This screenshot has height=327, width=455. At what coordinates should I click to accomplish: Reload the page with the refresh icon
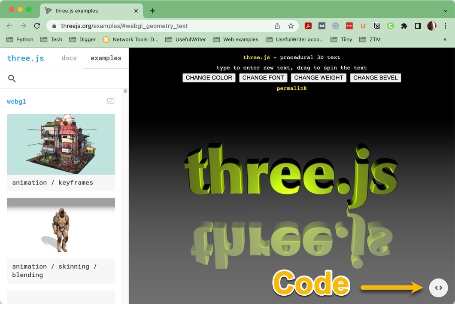coord(37,26)
